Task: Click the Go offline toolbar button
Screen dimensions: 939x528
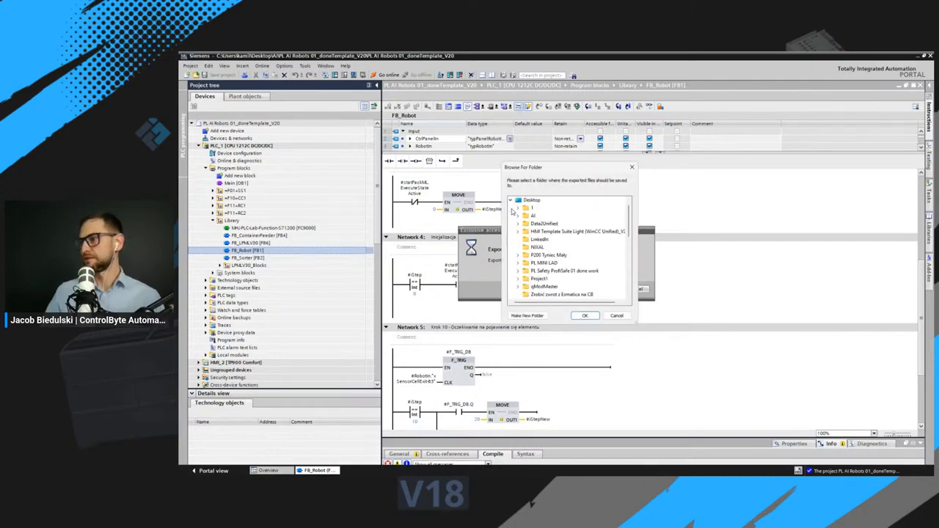Action: pos(417,75)
